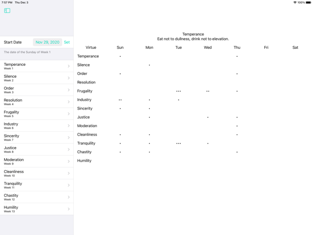
Task: Expand the Order row chevron
Action: (x=69, y=90)
